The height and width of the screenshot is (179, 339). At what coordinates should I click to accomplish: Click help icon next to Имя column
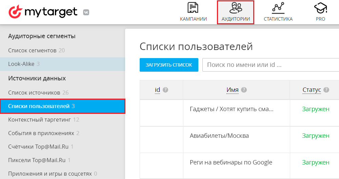(x=244, y=90)
